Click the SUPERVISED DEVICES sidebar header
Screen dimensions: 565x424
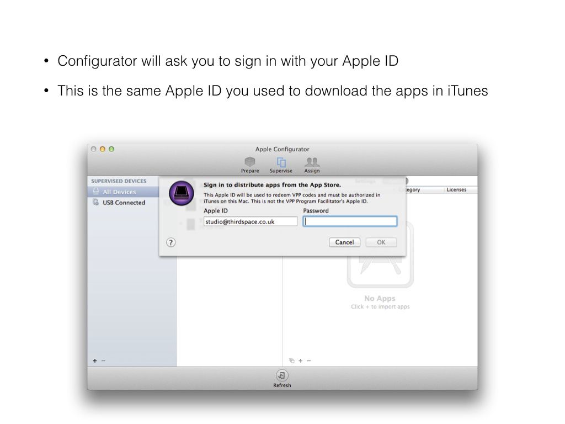coord(119,181)
